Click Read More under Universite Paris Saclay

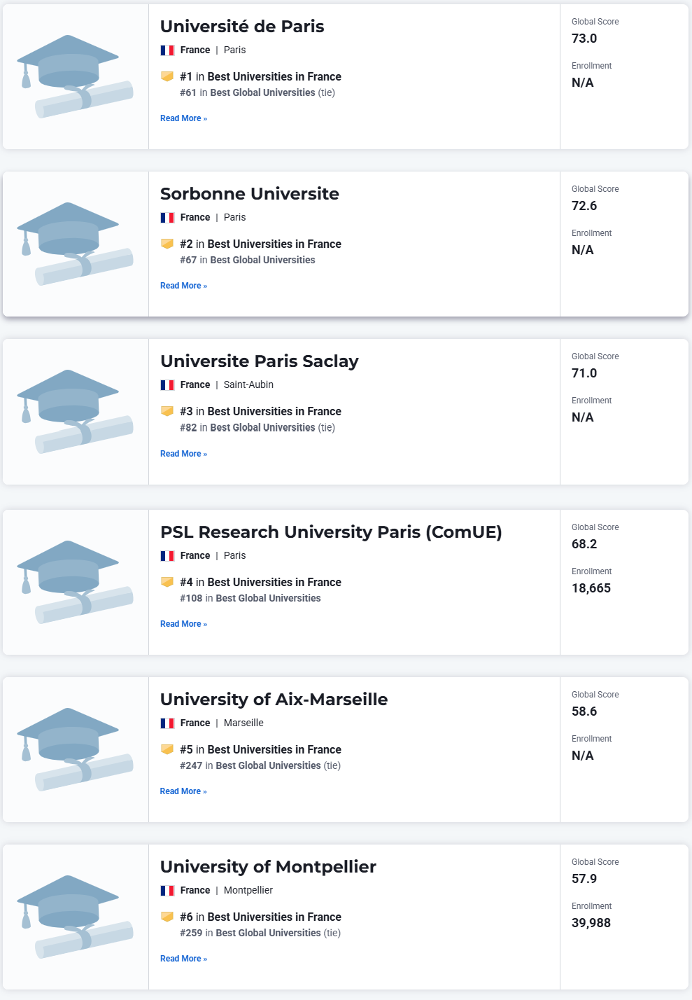pos(183,454)
